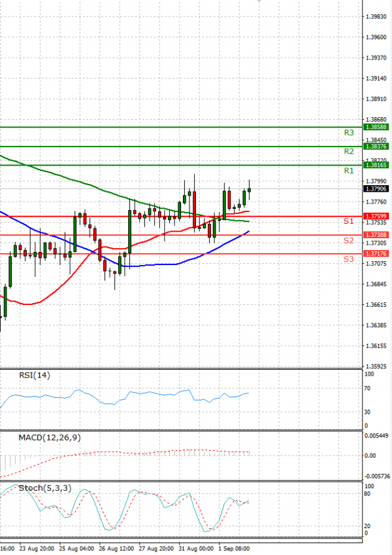This screenshot has width=392, height=555.
Task: Click the RSI(14) indicator title
Action: (x=34, y=375)
